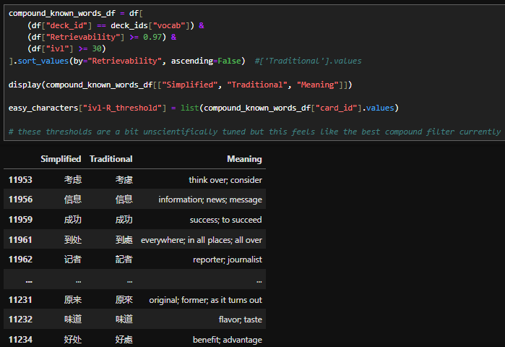Click the green comment line about thresholds

253,132
